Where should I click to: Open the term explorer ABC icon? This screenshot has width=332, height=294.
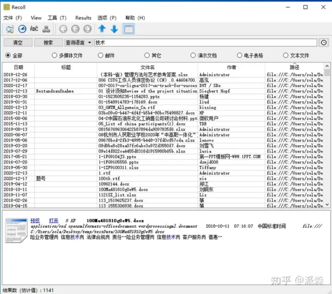[x=34, y=29]
